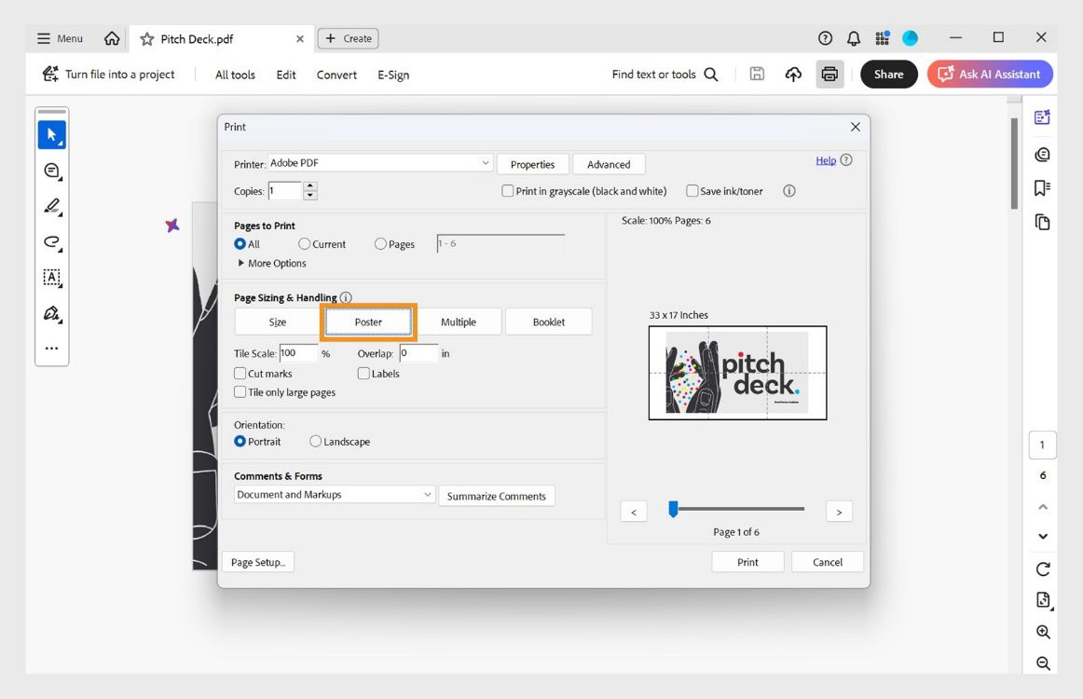1083x699 pixels.
Task: Zoom out using the sidebar magnifier
Action: point(1042,663)
